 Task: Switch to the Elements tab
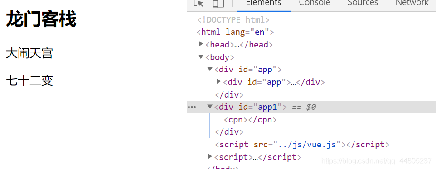[264, 3]
